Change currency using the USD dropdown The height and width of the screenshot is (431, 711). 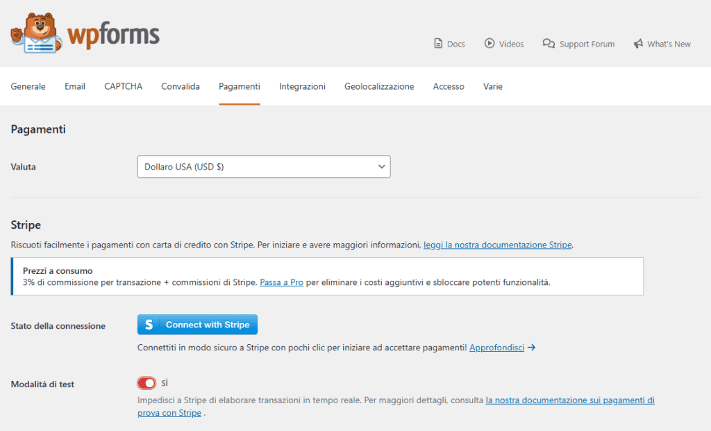point(264,166)
